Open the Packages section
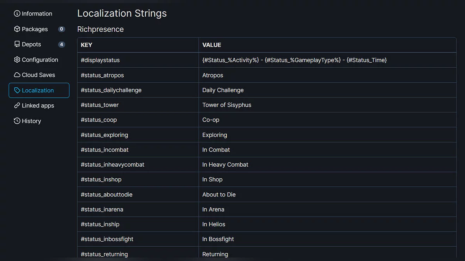This screenshot has width=465, height=261. tap(35, 29)
